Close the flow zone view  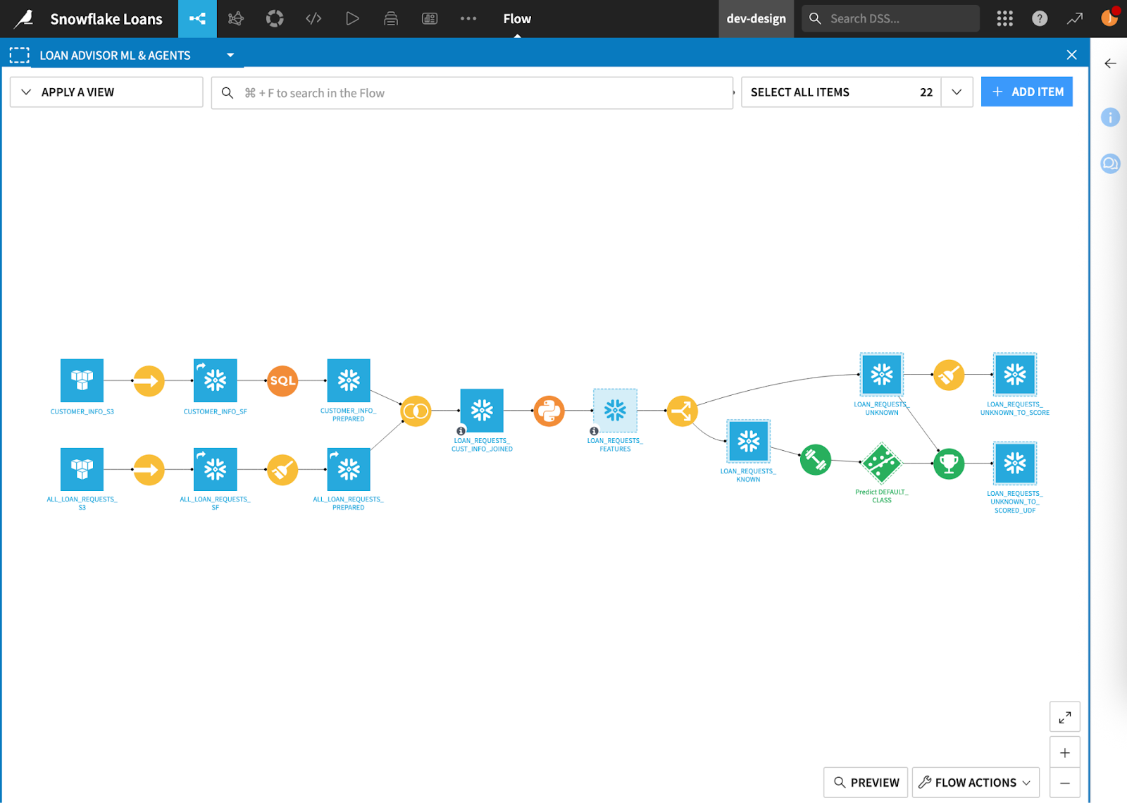(x=1071, y=55)
